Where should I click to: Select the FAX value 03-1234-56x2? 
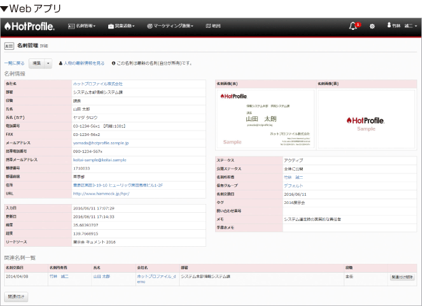click(x=86, y=135)
